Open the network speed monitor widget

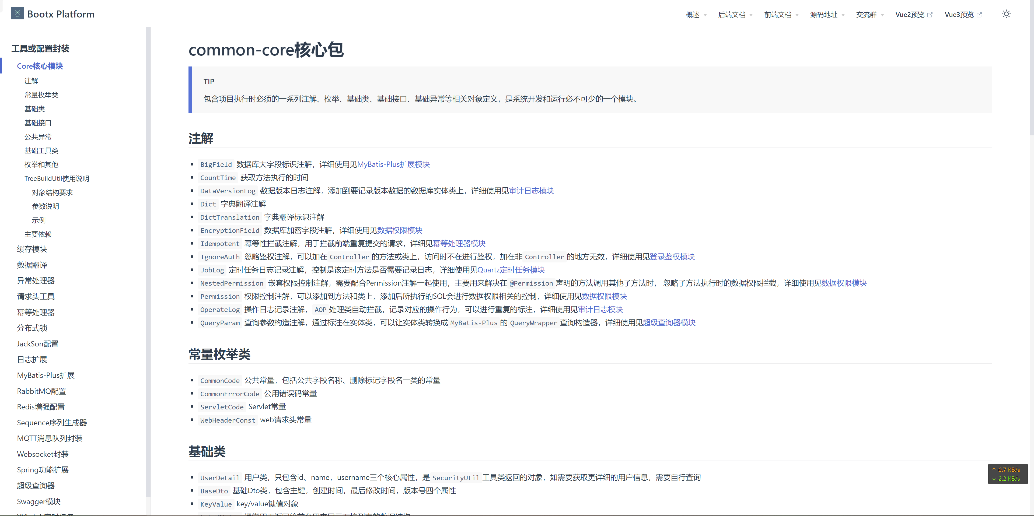1008,474
